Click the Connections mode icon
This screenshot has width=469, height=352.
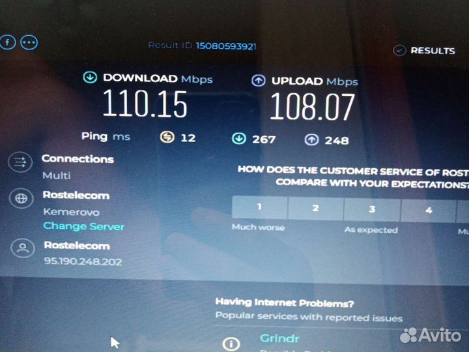pos(20,162)
